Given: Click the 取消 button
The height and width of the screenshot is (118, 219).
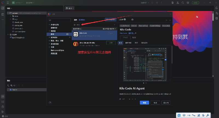Looking at the screenshot, I should coord(155,102).
